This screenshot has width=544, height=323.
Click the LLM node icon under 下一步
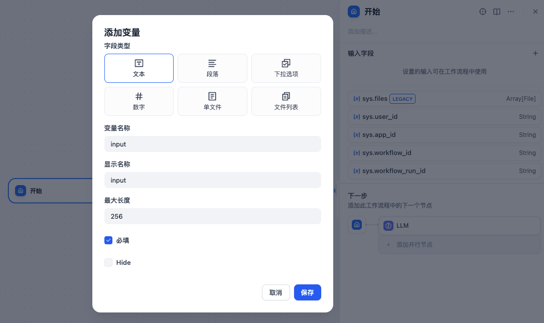pyautogui.click(x=388, y=225)
